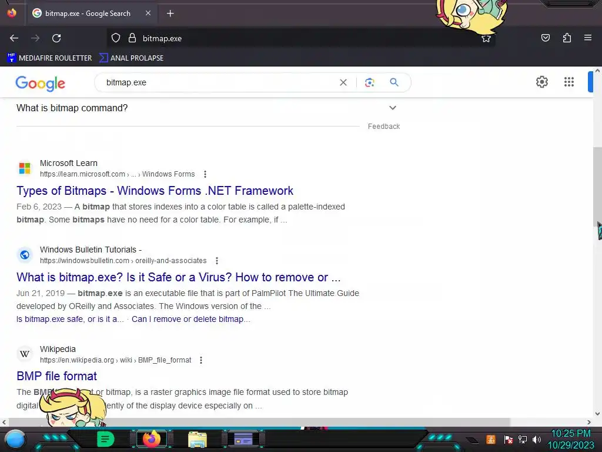602x452 pixels.
Task: Open Windows Bulletin result options menu
Action: 217,261
